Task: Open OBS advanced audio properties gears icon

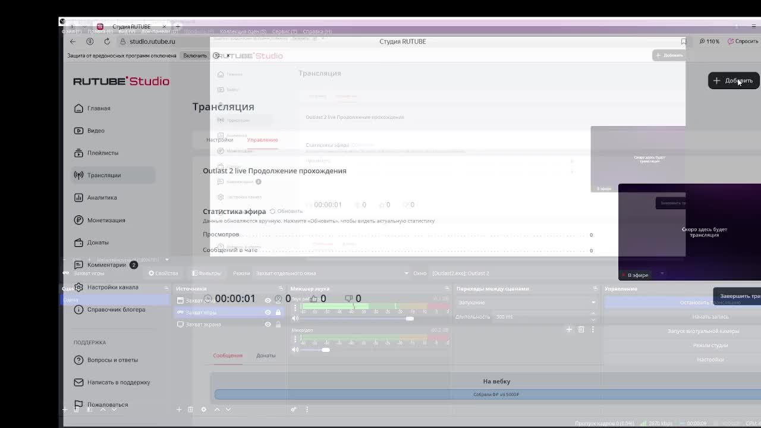Action: pyautogui.click(x=293, y=409)
